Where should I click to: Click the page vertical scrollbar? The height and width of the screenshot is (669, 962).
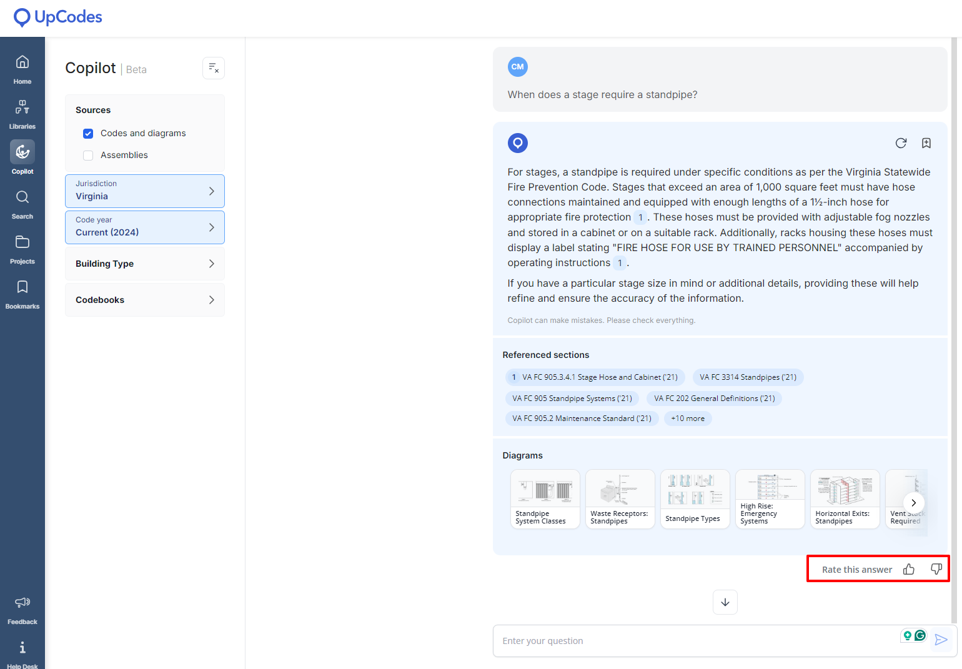click(x=954, y=330)
